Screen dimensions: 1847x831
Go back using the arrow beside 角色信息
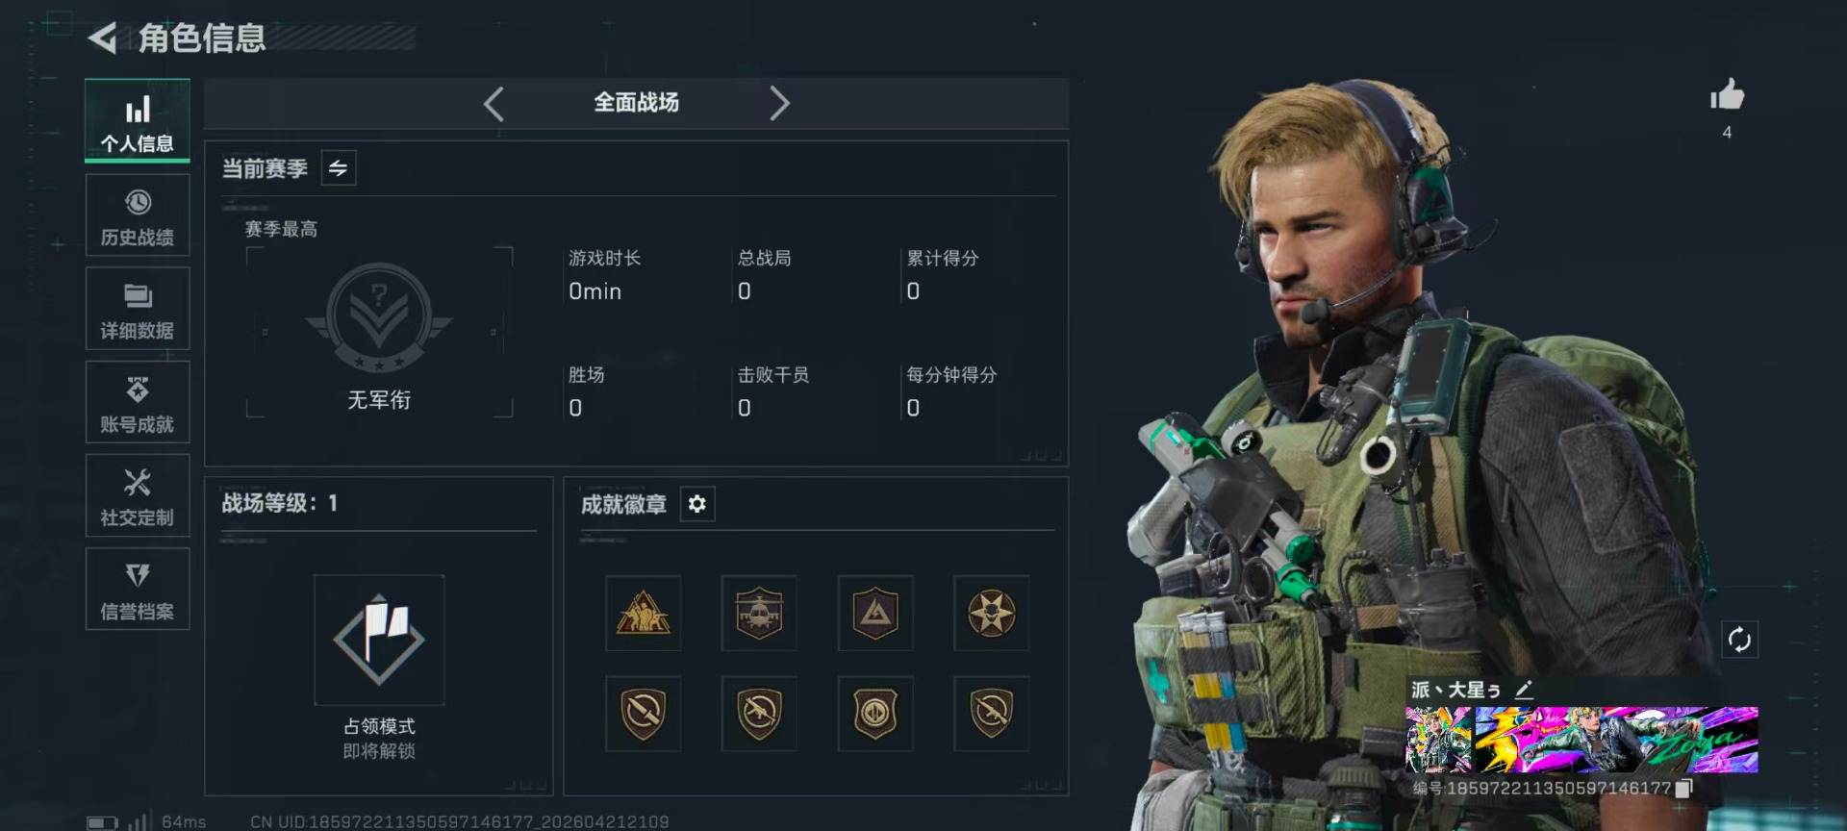(102, 38)
